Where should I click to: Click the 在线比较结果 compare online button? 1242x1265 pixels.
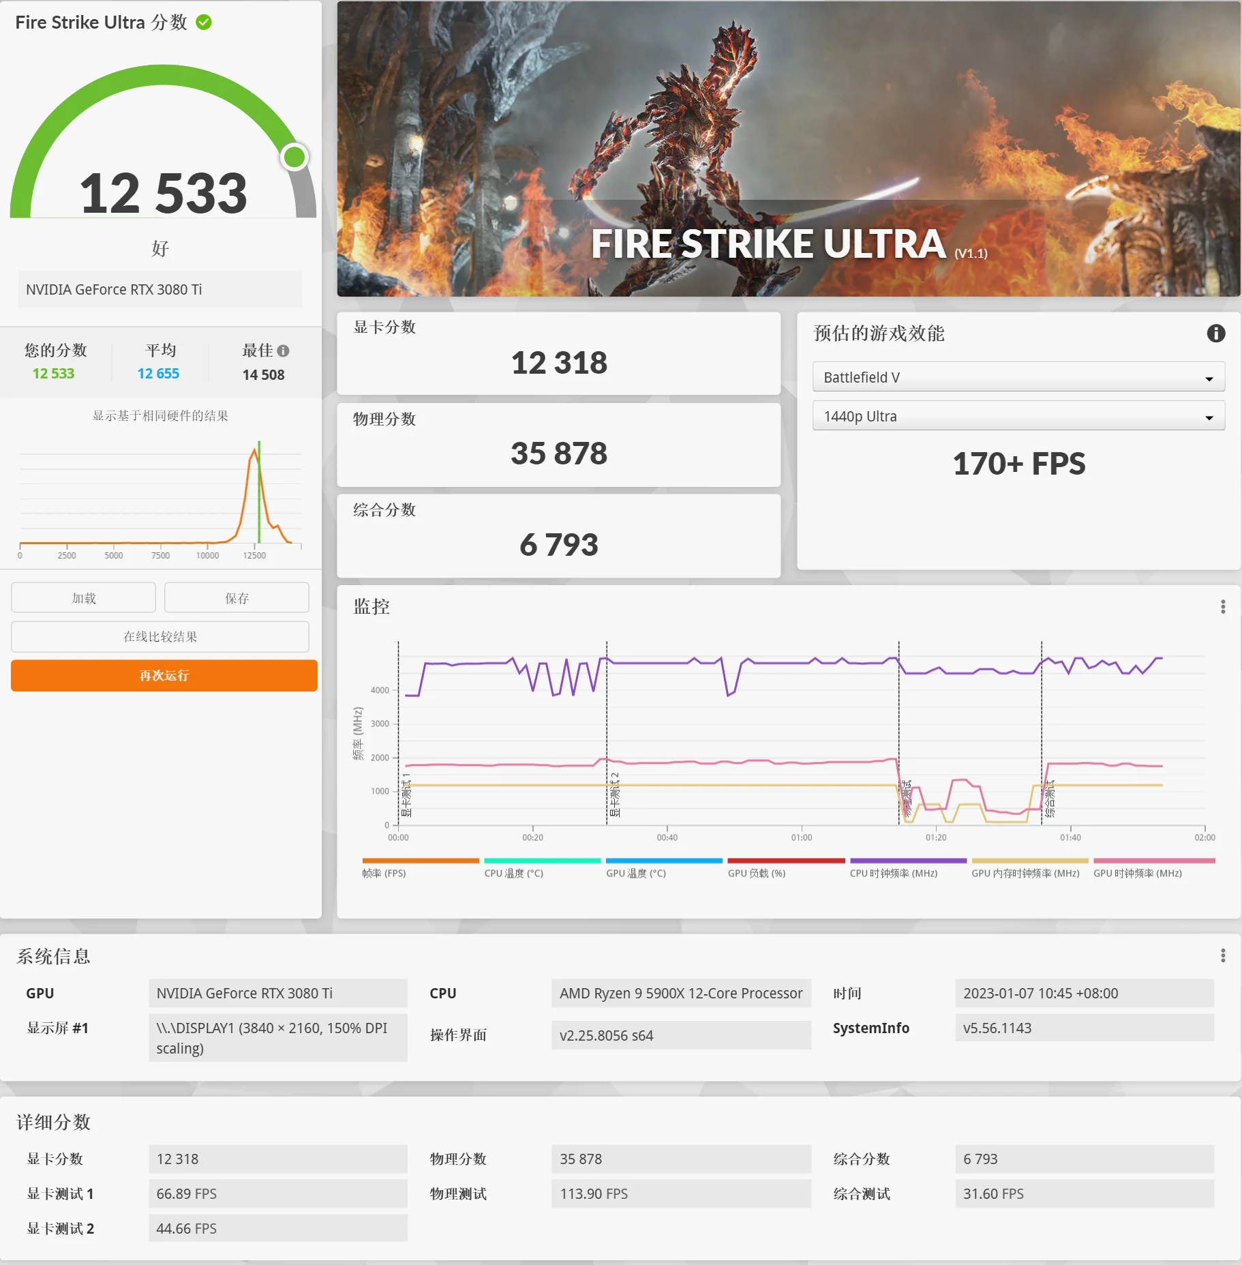tap(160, 636)
